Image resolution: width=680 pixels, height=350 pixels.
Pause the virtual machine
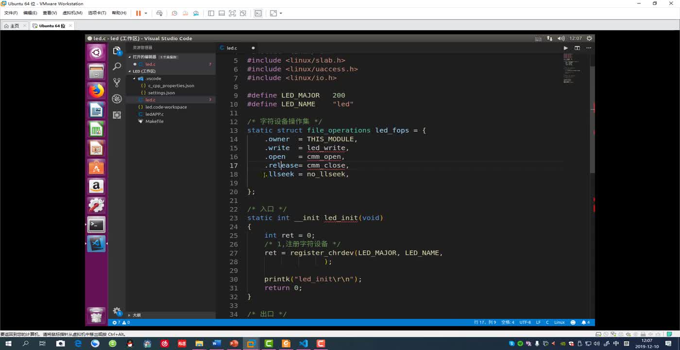138,13
